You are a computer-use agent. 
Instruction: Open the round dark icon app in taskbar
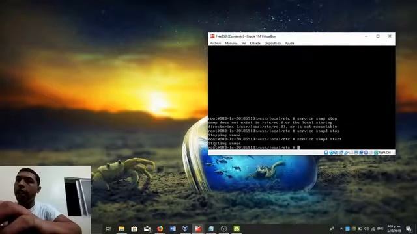pyautogui.click(x=223, y=228)
